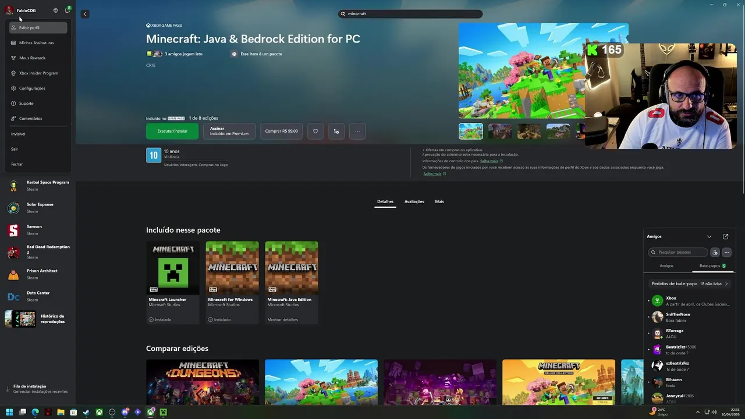
Task: Open Prison Architect in sidebar
Action: tap(38, 274)
